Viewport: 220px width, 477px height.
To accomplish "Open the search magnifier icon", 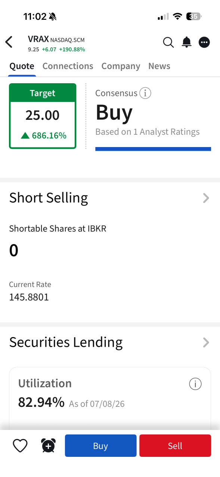I will click(168, 43).
